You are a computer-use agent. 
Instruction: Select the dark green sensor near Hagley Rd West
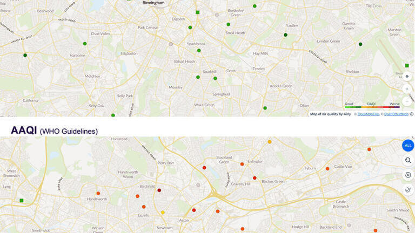point(25,55)
